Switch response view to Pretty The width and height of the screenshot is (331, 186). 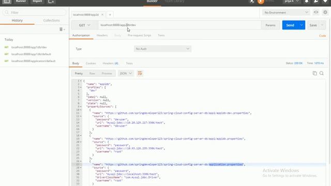pos(79,73)
